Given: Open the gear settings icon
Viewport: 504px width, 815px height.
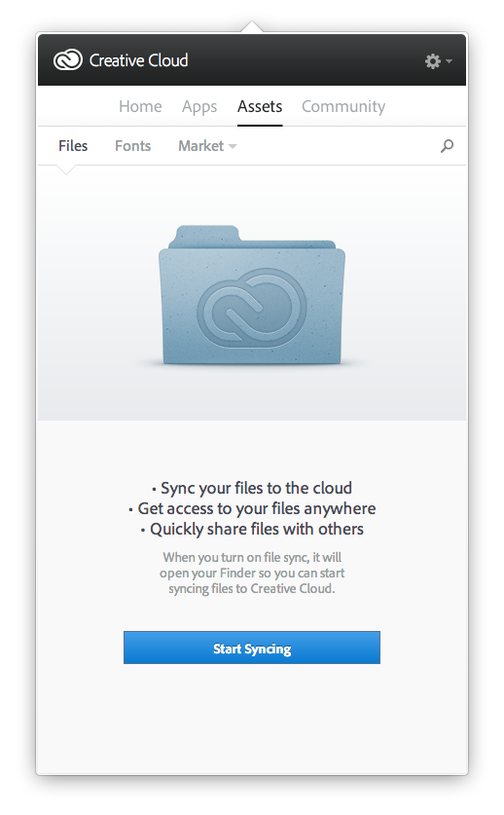Looking at the screenshot, I should [432, 61].
